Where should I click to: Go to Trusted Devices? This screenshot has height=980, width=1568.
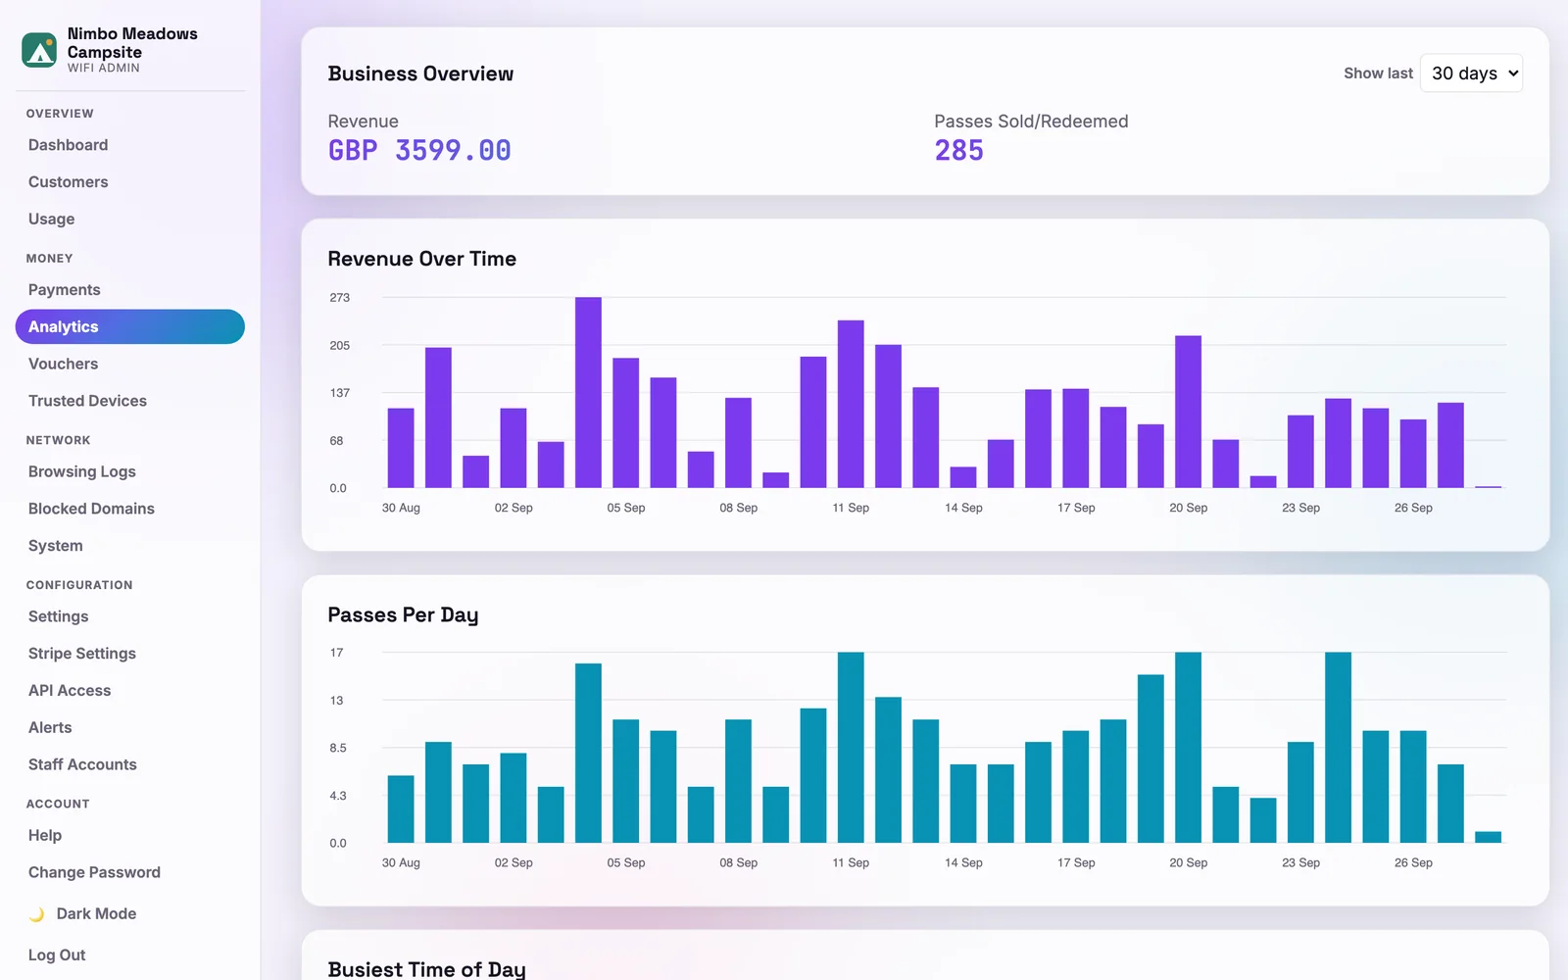point(130,402)
